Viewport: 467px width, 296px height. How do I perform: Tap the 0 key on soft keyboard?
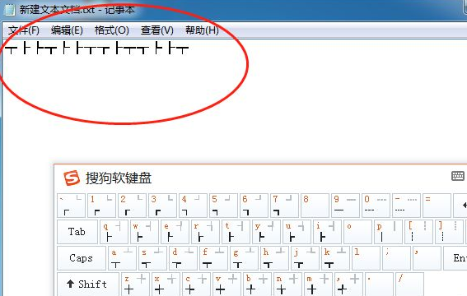click(376, 206)
